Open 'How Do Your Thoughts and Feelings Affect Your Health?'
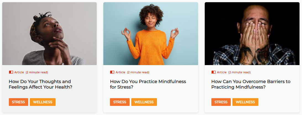Image resolution: width=302 pixels, height=115 pixels. [x=40, y=84]
